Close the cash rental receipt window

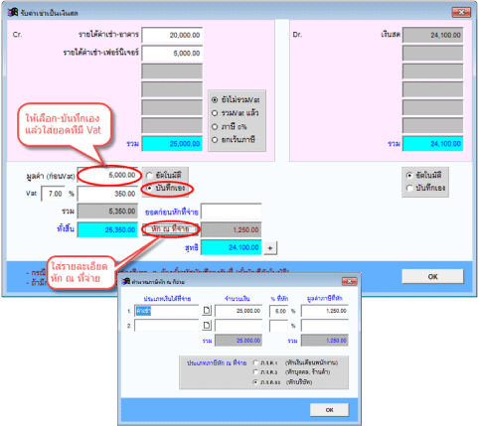[461, 13]
